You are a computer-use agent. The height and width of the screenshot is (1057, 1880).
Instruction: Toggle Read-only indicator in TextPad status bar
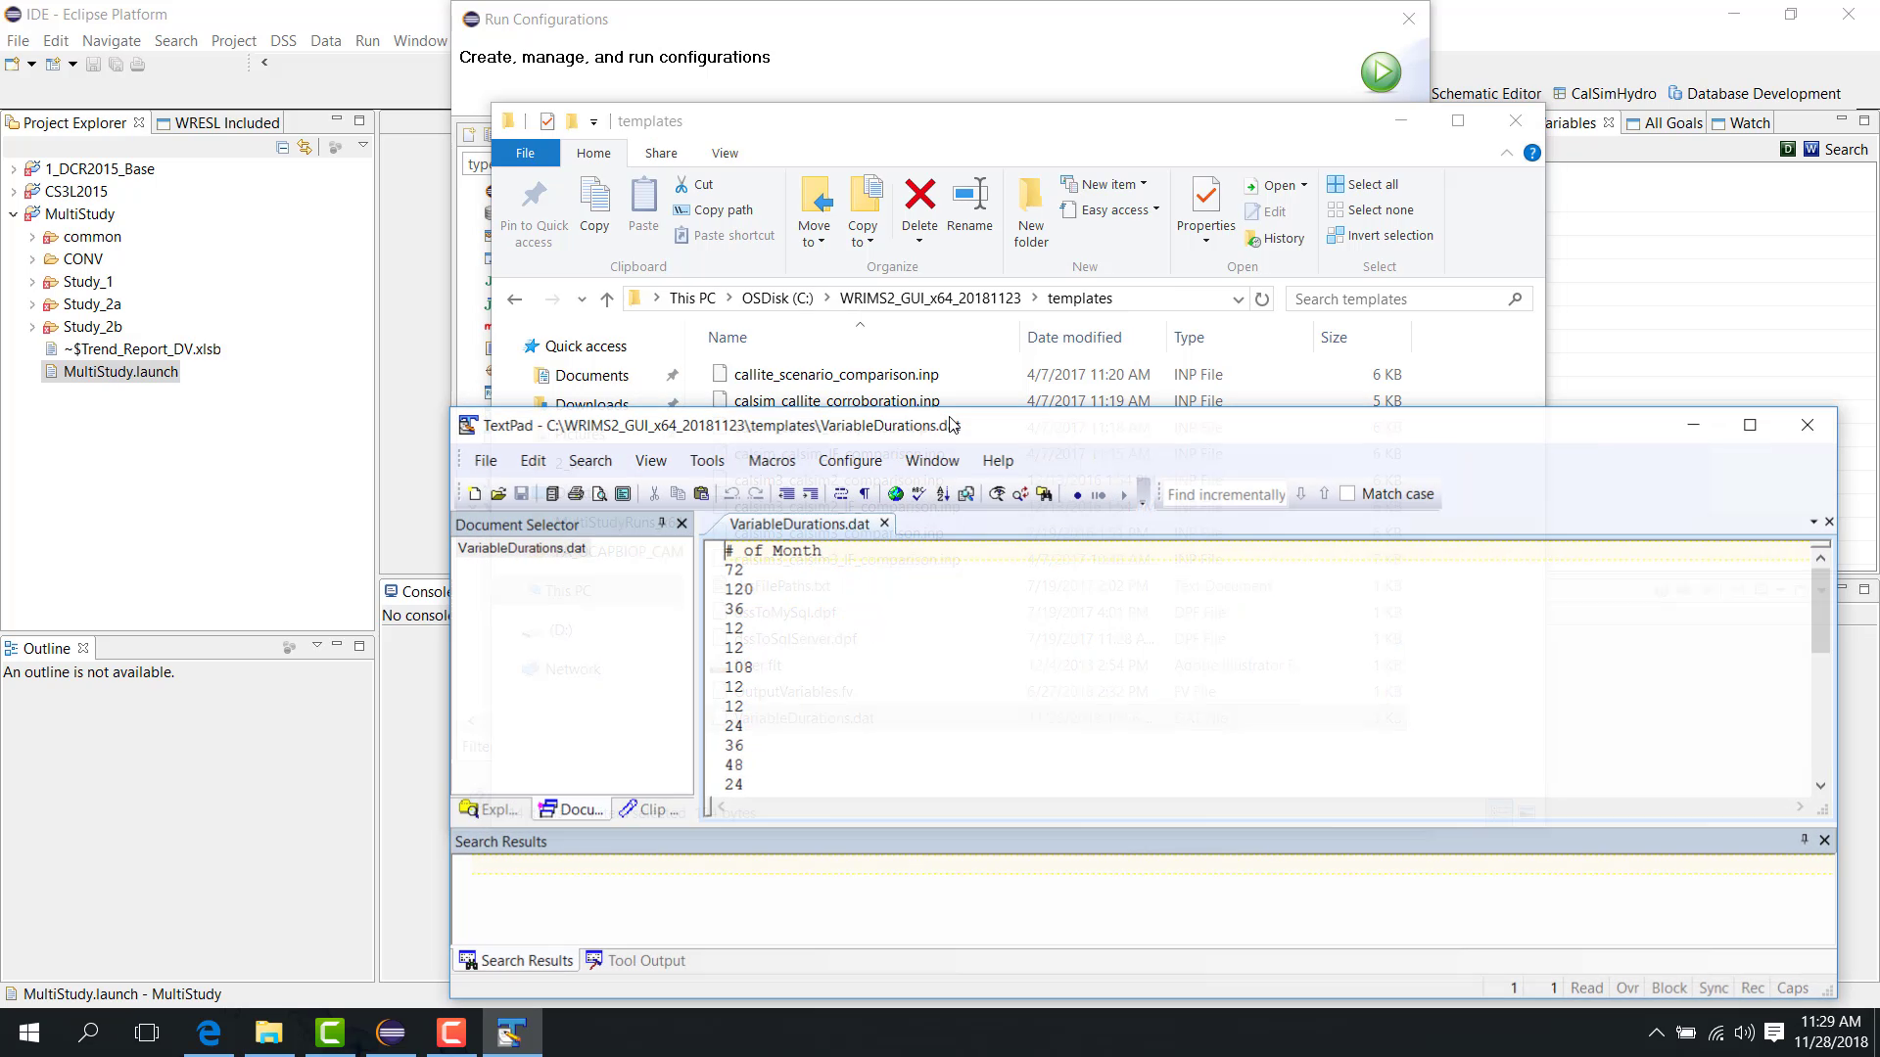coord(1586,988)
